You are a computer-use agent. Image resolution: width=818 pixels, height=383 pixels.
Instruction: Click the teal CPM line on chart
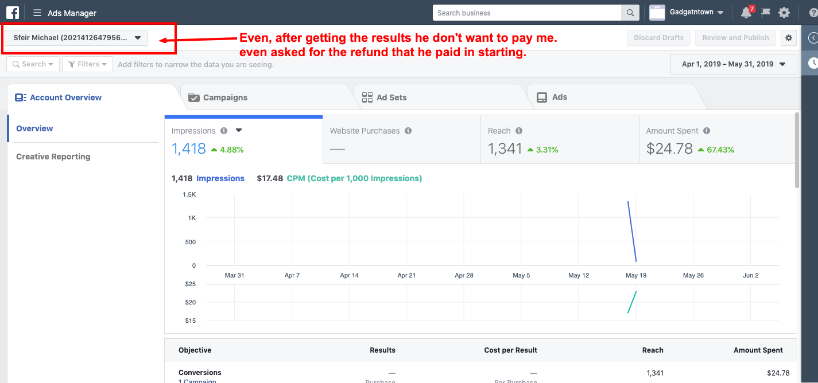tap(632, 302)
